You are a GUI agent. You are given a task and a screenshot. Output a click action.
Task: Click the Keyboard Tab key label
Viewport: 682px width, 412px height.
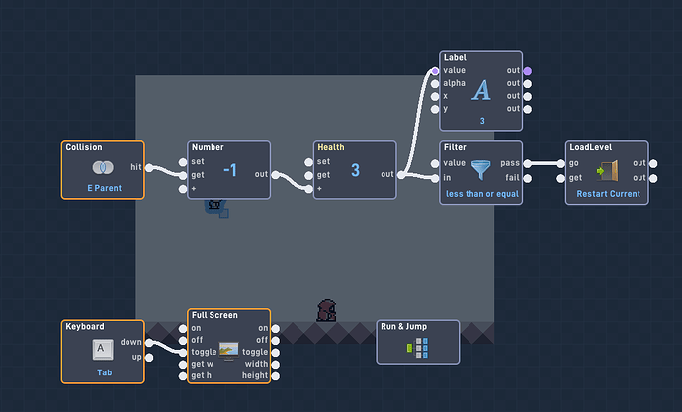tap(105, 372)
